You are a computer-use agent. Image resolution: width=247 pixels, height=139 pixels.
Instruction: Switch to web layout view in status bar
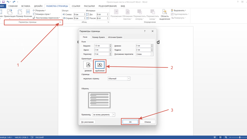coord(226,137)
